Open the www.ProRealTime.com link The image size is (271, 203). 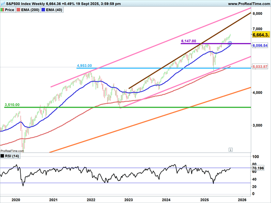(249, 4)
